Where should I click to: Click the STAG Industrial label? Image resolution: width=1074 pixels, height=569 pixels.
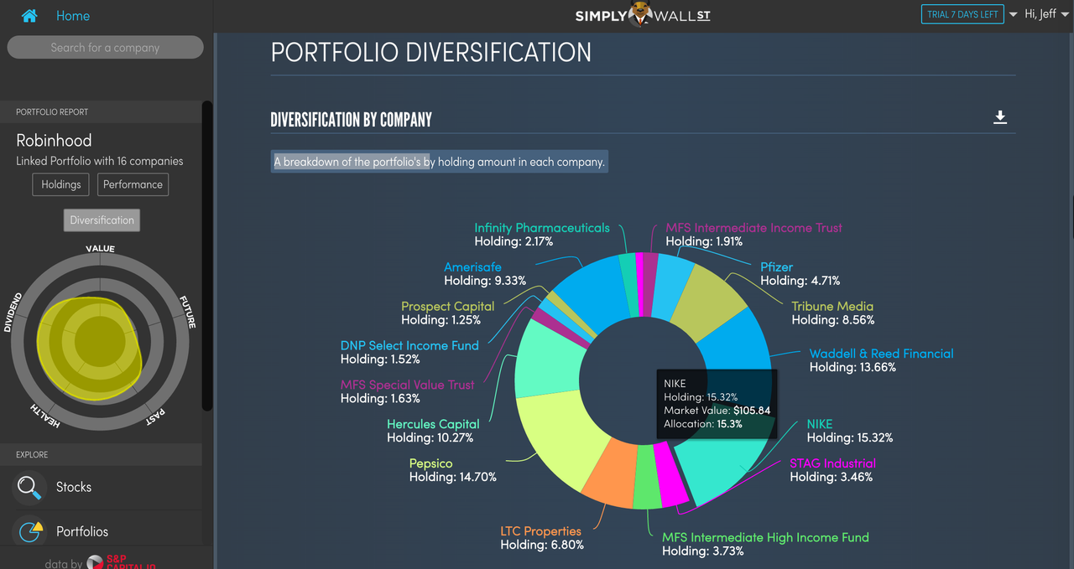pyautogui.click(x=832, y=463)
